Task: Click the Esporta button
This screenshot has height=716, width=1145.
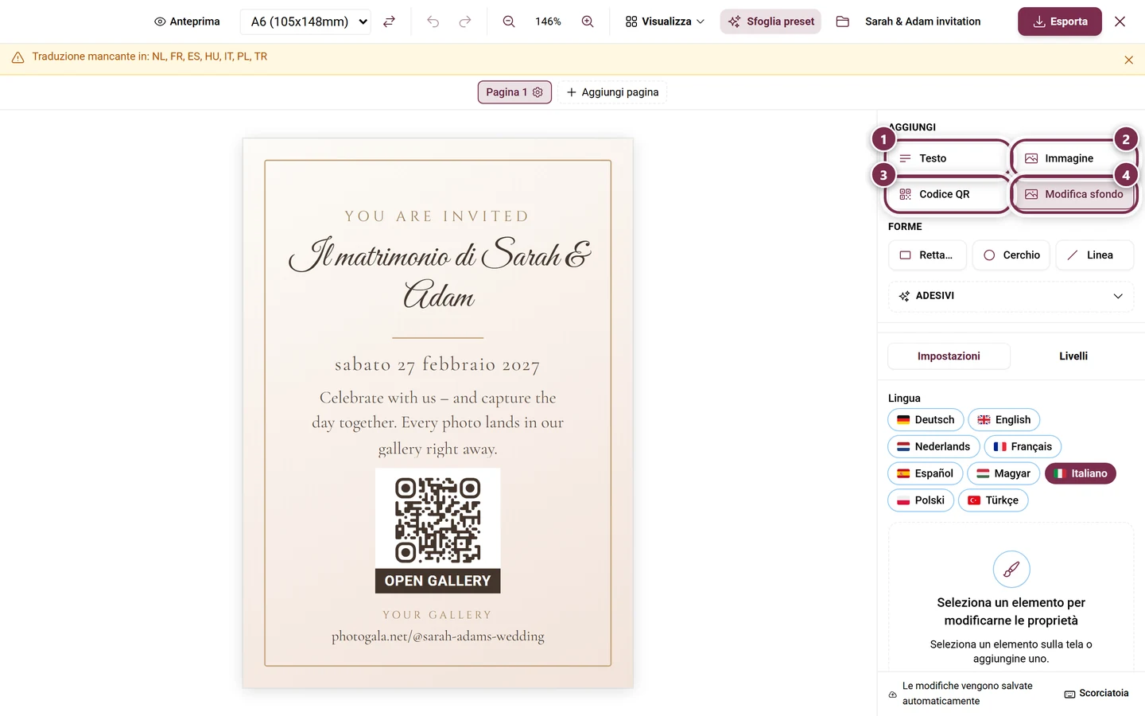Action: click(x=1060, y=21)
